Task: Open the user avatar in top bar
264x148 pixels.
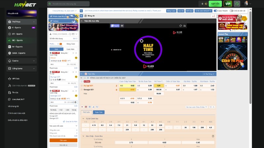Action: 246,4
